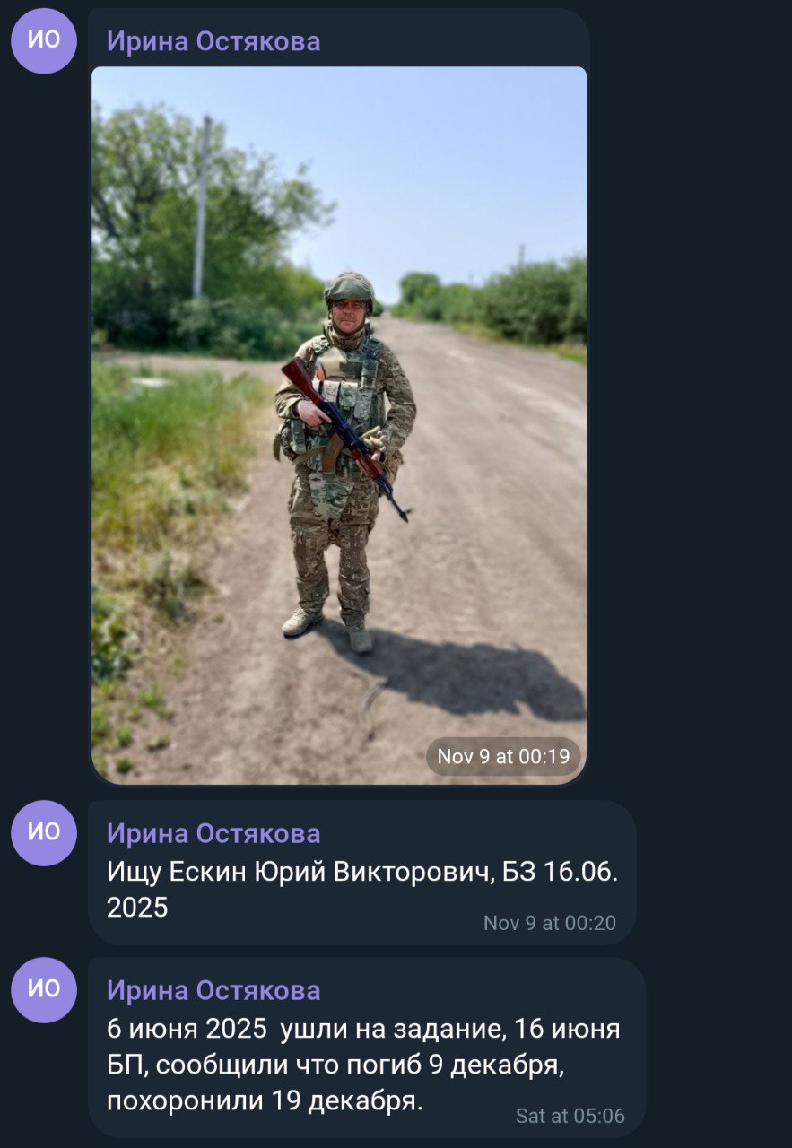
Task: Click the last line похоронили 19 декабря
Action: coord(264,1100)
